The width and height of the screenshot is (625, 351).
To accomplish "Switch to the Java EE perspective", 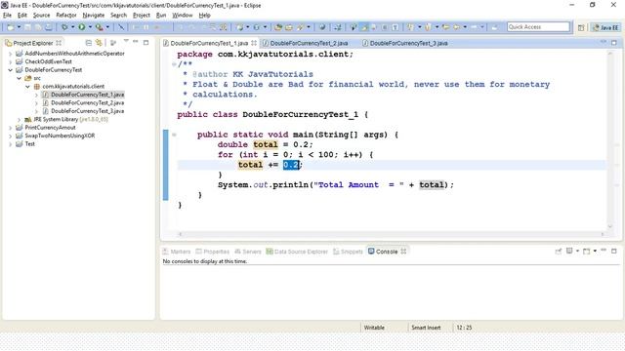I will tap(605, 27).
